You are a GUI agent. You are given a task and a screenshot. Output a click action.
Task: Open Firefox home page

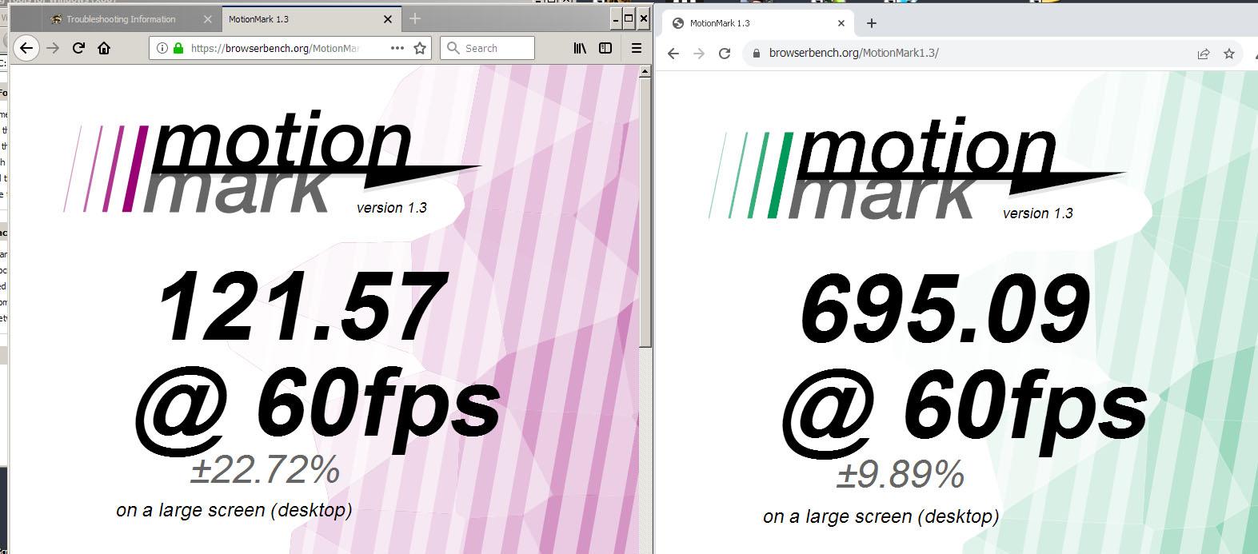(x=104, y=48)
